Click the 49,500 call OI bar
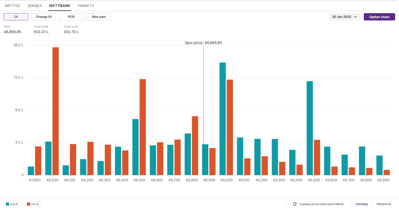 pos(310,128)
